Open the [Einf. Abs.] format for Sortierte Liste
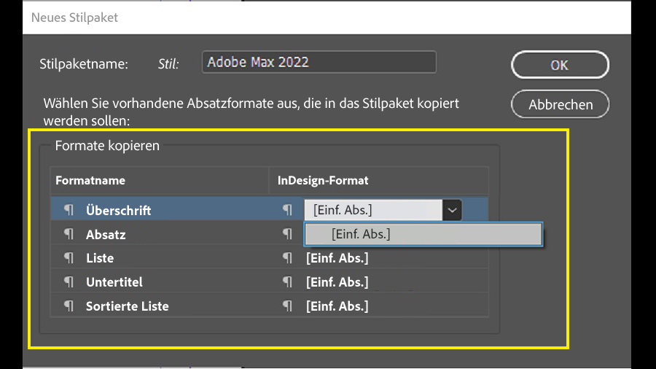 (337, 306)
